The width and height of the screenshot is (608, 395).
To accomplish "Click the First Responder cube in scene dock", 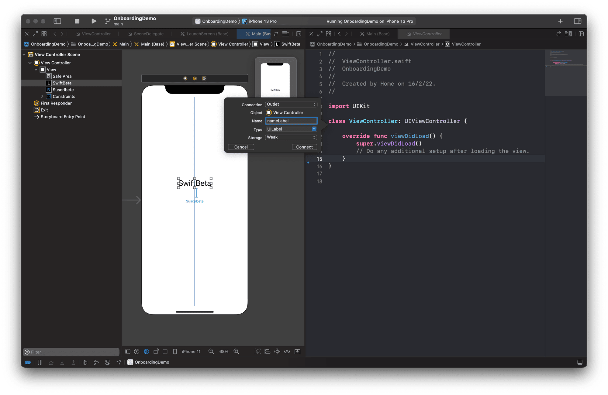I will point(195,78).
